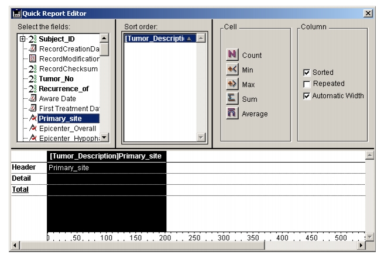Click the Aware Date field icon
The image size is (384, 262).
point(33,99)
